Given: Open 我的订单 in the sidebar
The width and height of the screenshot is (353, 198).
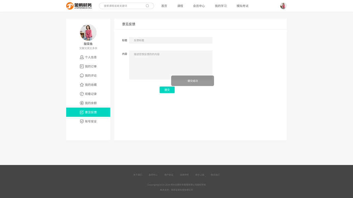Looking at the screenshot, I should pyautogui.click(x=88, y=66).
